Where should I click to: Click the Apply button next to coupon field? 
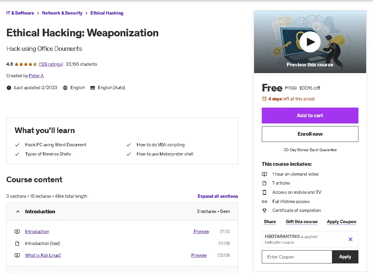345,257
